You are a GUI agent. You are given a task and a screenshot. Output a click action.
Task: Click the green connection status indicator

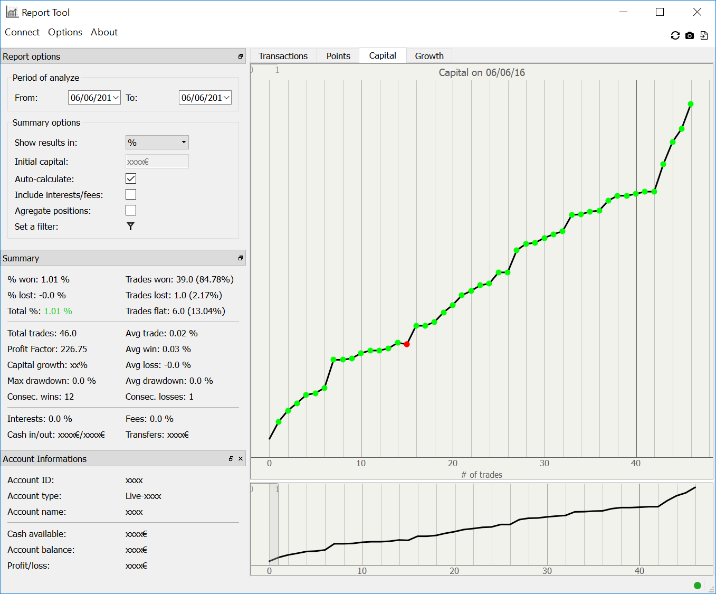coord(697,585)
